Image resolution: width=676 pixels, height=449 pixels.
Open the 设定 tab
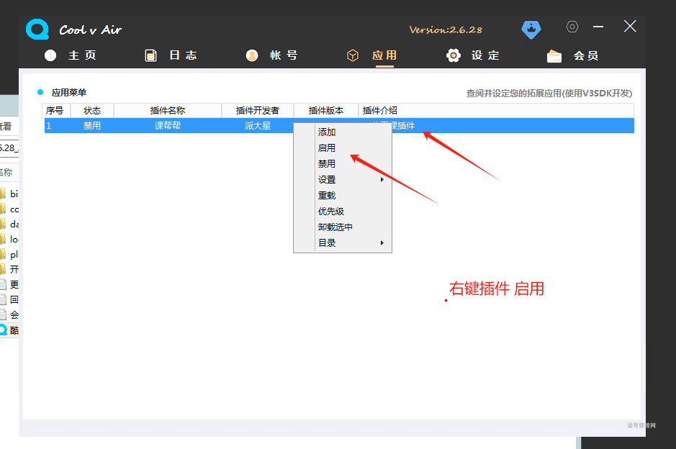coord(485,55)
